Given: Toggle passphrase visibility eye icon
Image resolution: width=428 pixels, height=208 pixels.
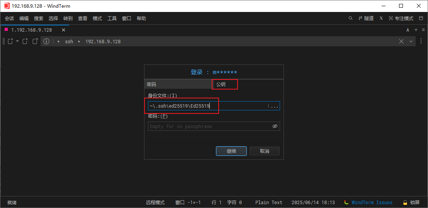Looking at the screenshot, I should pos(275,126).
